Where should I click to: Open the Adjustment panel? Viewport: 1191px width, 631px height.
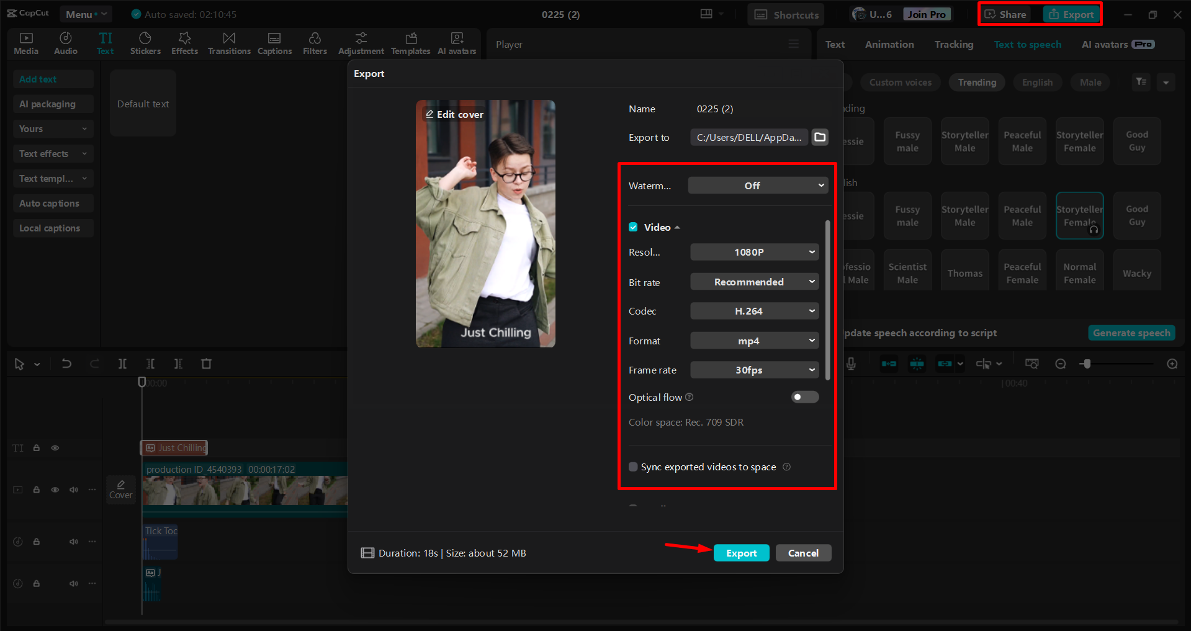pos(361,43)
